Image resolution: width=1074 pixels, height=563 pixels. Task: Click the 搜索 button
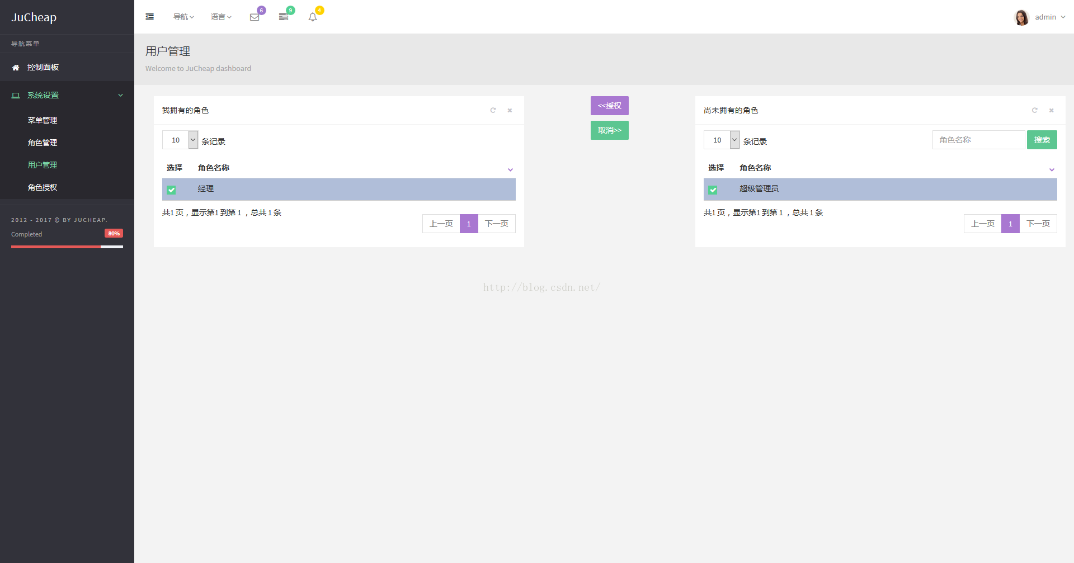click(1042, 140)
